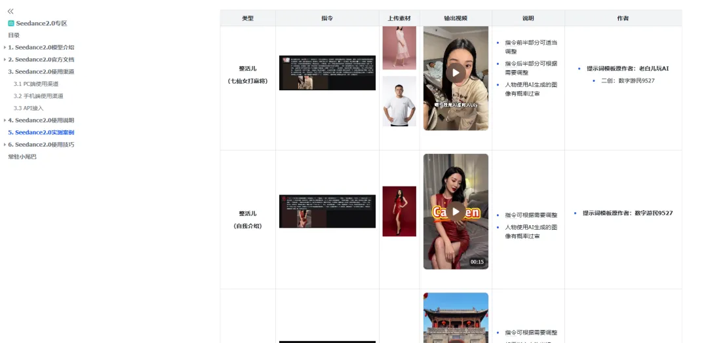Click the Seedance2.0专区 document icon
Viewport: 708px width, 343px height.
11,24
